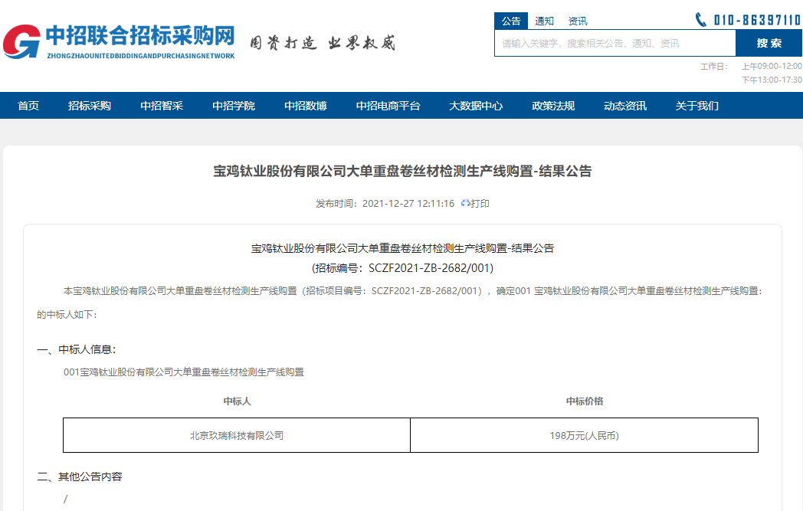The image size is (803, 511).
Task: Open 动态资讯 navigation item
Action: [x=625, y=106]
